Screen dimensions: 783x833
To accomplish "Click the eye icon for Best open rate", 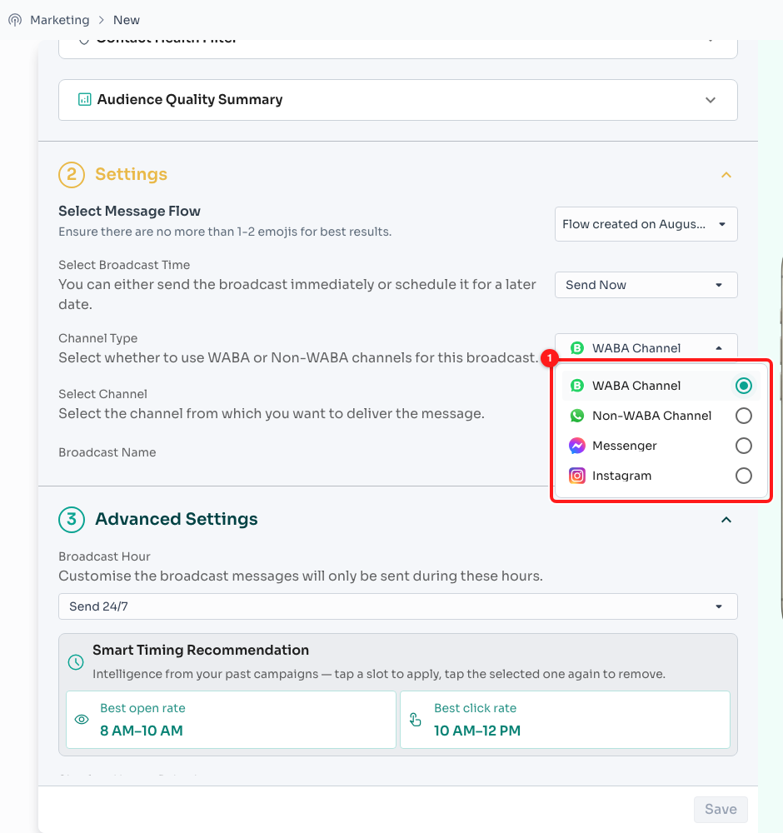I will point(82,720).
